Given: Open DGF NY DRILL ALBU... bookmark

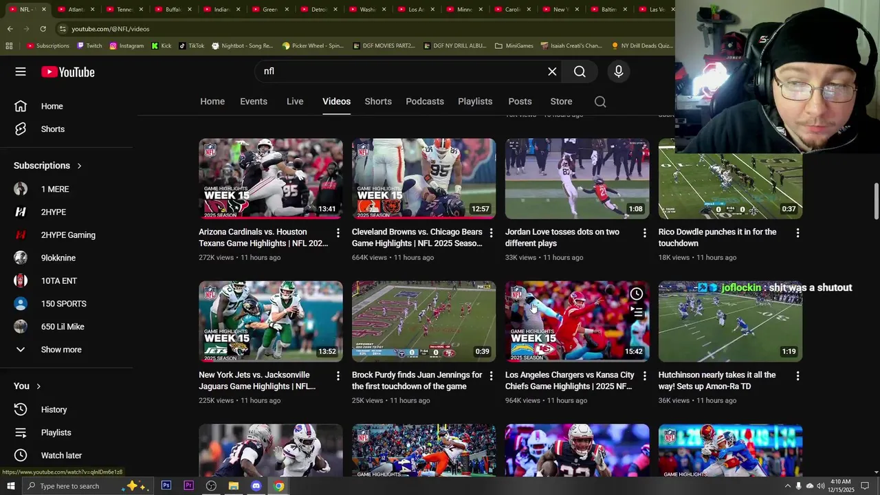Looking at the screenshot, I should [455, 46].
